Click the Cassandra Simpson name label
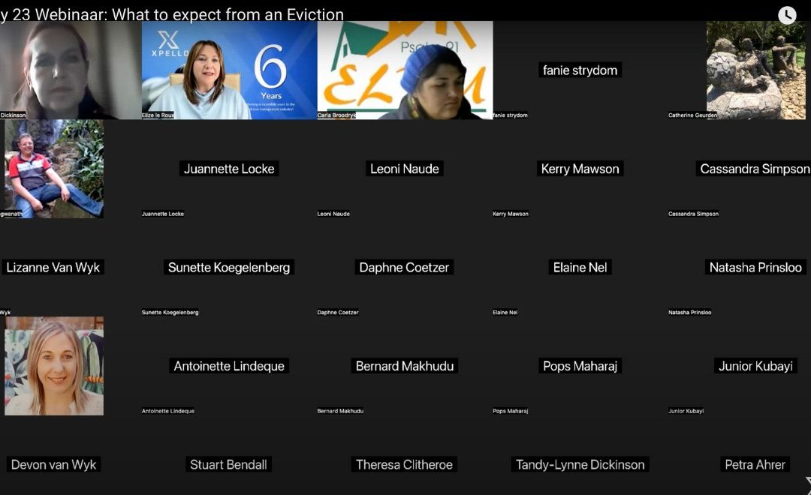Viewport: 811px width, 495px height. coord(755,169)
